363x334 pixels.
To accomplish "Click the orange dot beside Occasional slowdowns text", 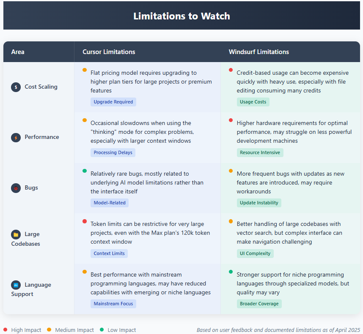I will coord(85,120).
